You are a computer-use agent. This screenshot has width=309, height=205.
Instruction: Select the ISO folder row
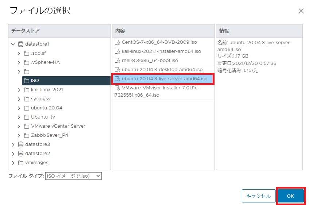pos(66,81)
